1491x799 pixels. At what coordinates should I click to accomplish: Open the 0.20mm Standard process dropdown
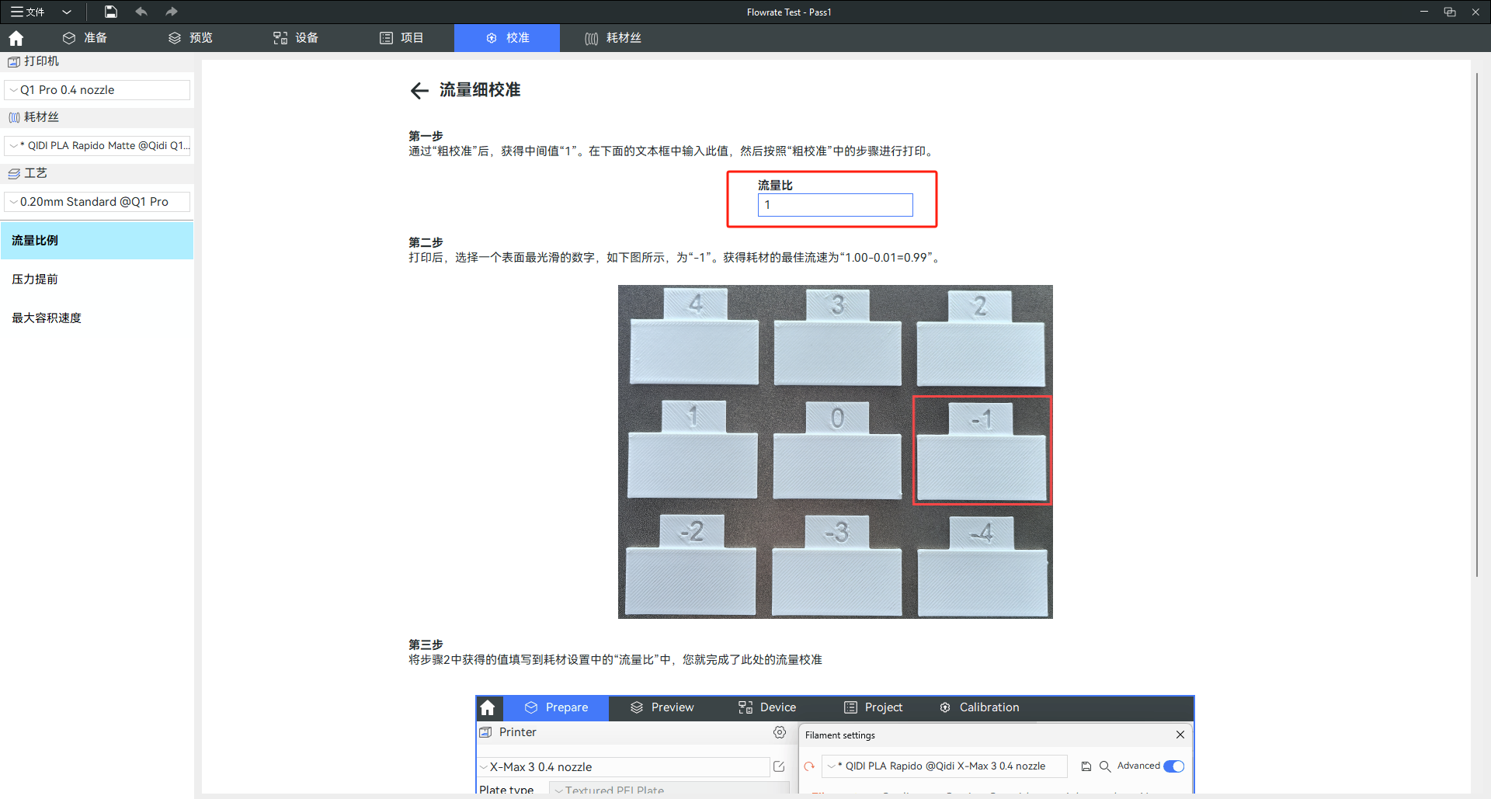coord(97,202)
